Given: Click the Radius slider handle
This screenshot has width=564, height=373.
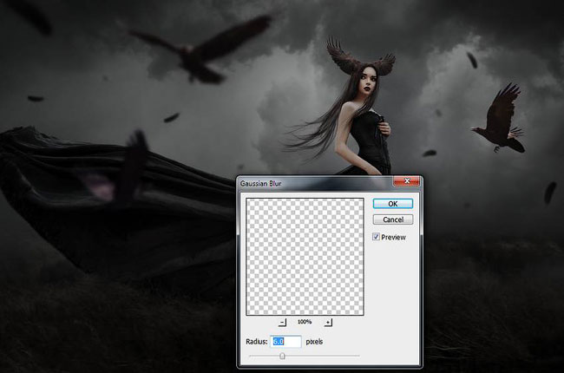Looking at the screenshot, I should click(282, 357).
